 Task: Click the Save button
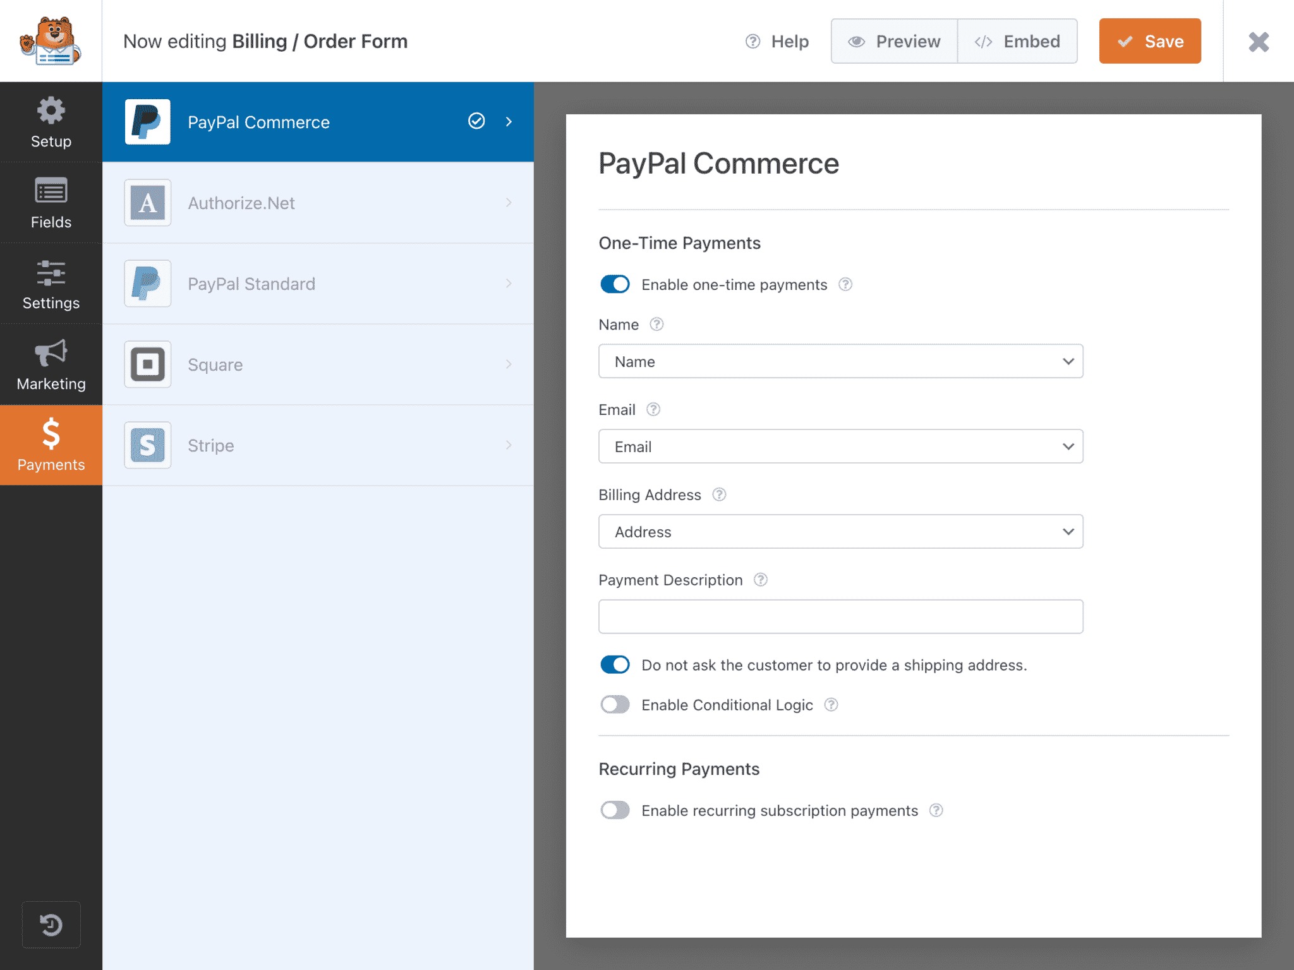coord(1150,41)
